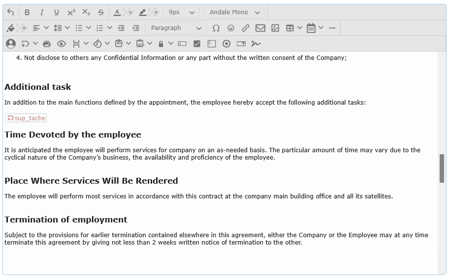The height and width of the screenshot is (276, 449).
Task: Toggle bold formatting
Action: point(27,12)
